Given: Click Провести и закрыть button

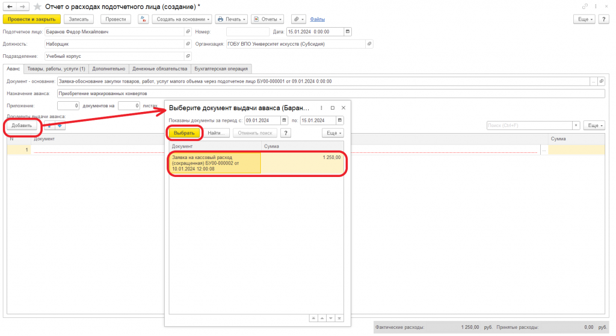Looking at the screenshot, I should pos(32,19).
